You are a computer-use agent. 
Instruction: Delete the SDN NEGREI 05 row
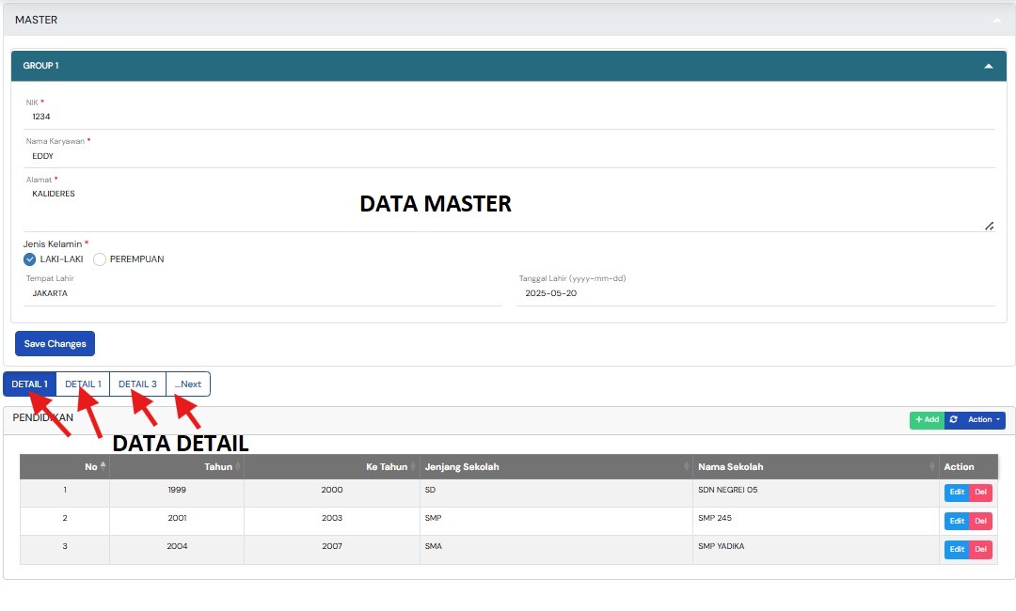[980, 493]
